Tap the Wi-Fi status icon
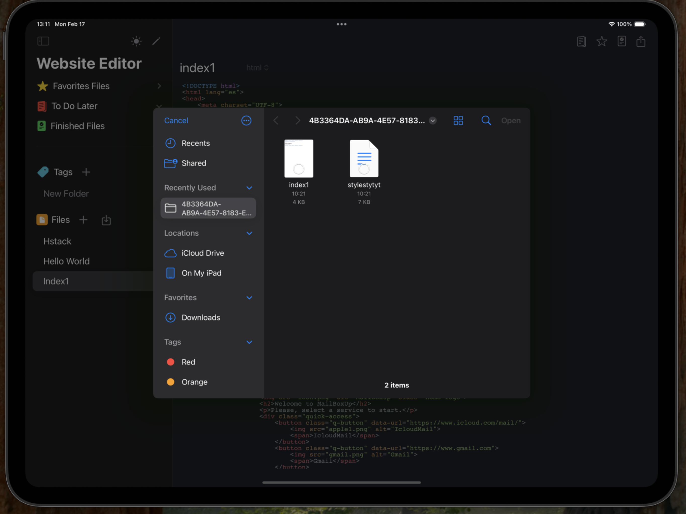 click(x=611, y=24)
